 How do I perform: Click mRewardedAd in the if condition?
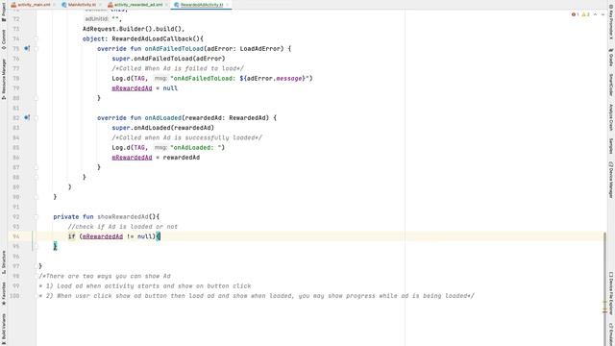click(x=103, y=236)
